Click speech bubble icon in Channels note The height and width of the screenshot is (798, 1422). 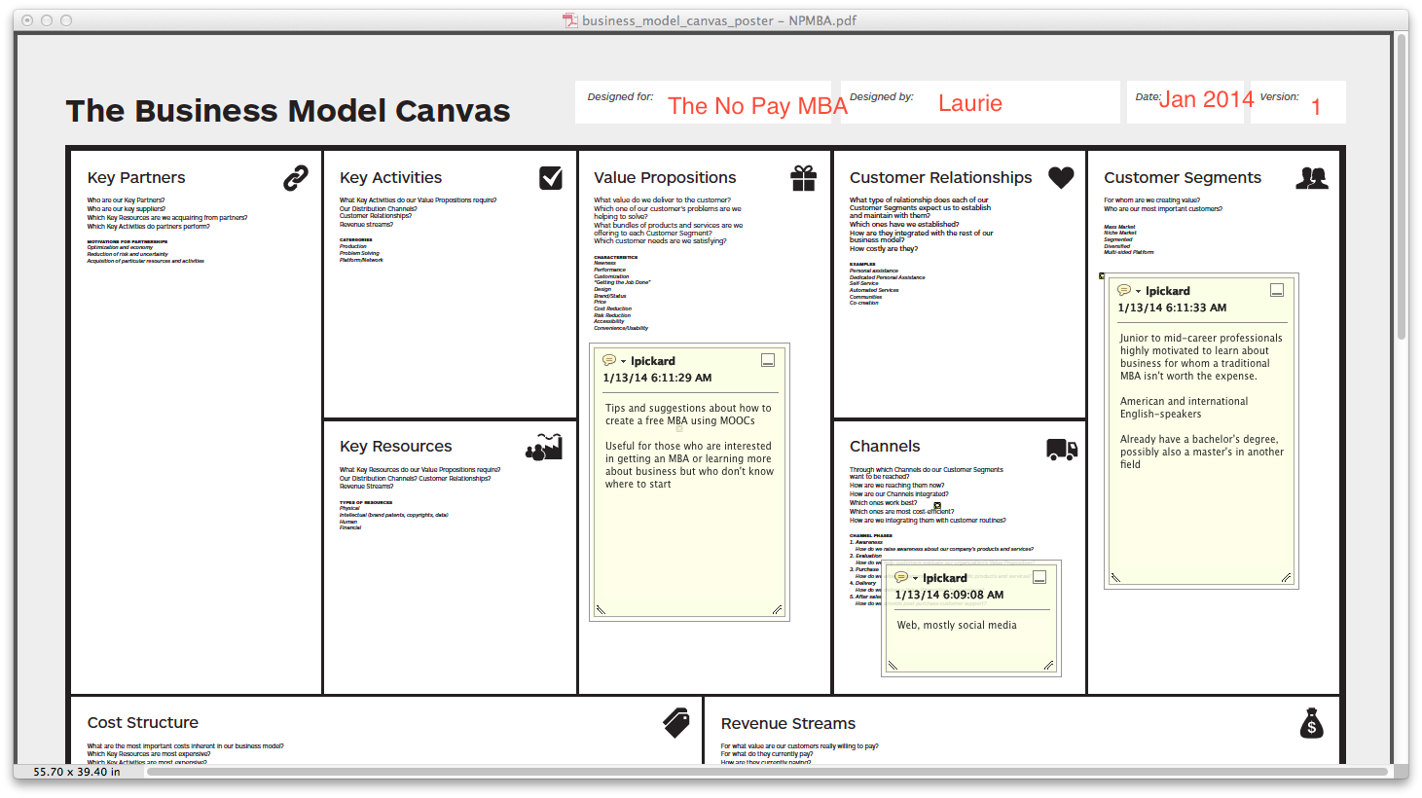[901, 577]
